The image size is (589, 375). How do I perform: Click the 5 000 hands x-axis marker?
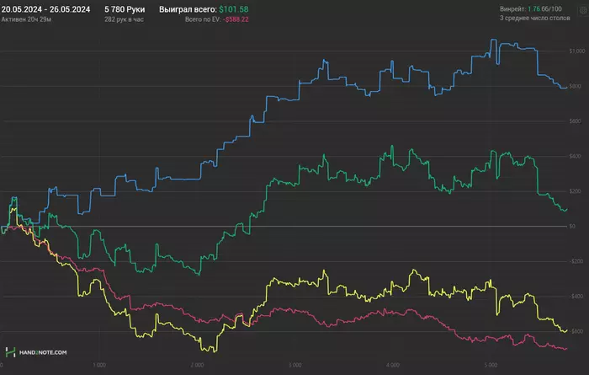pos(490,365)
